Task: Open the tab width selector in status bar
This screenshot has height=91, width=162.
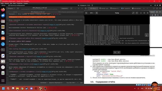Action: click(x=56, y=83)
